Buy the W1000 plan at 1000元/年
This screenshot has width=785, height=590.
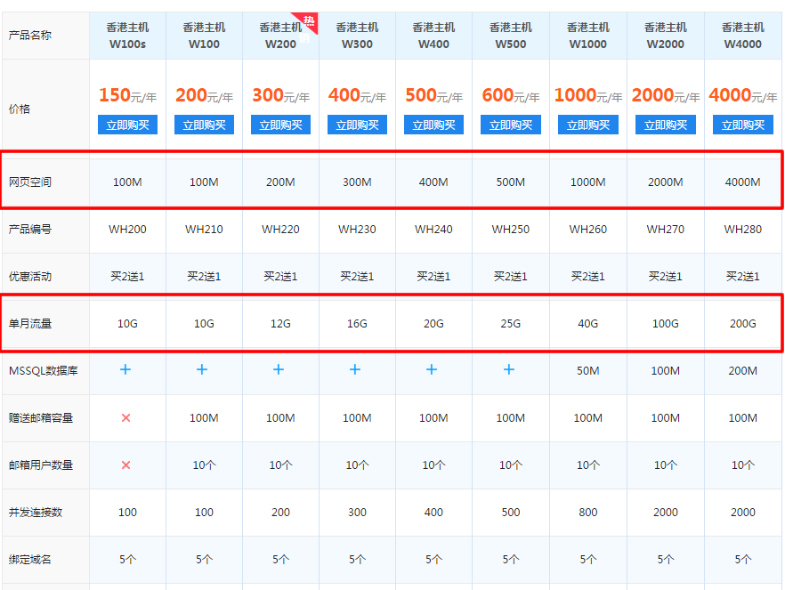[588, 125]
